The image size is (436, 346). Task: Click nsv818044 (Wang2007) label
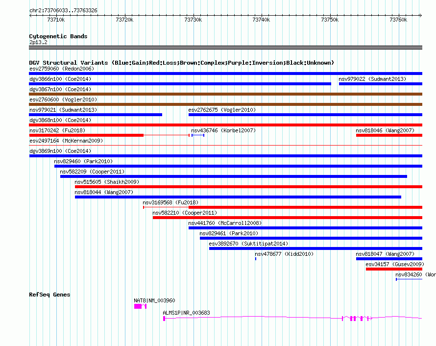(104, 192)
